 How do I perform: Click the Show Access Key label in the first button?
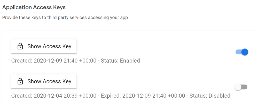49,46
